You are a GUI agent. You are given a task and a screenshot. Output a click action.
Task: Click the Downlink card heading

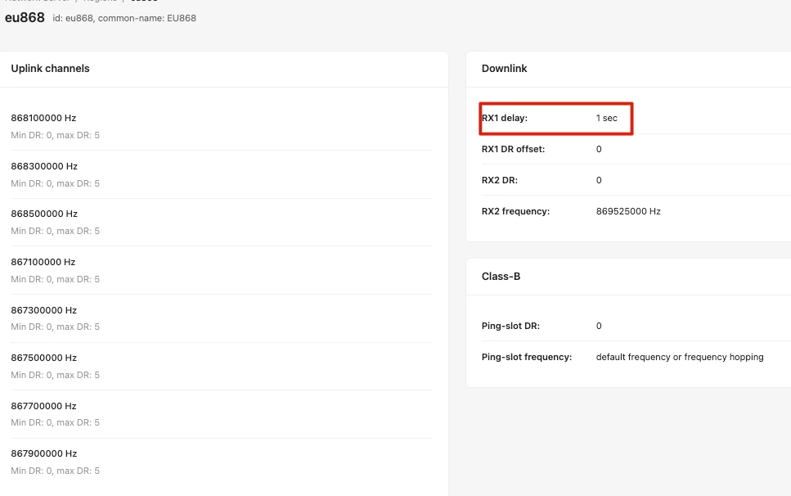(504, 69)
